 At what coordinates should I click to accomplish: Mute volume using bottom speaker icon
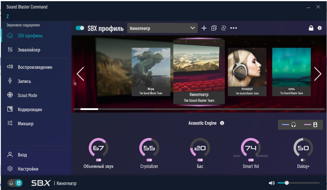click(x=271, y=183)
